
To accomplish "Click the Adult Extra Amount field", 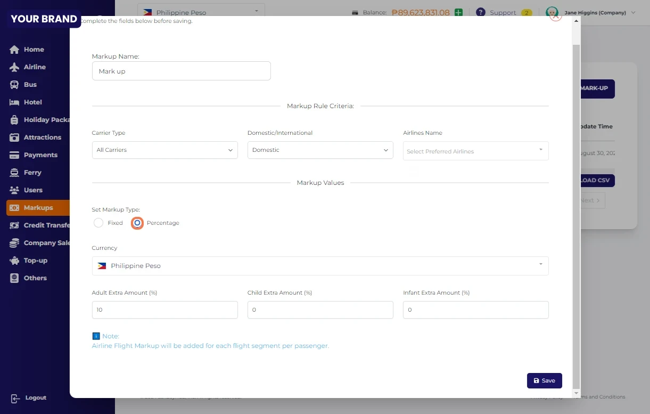I will tap(164, 310).
